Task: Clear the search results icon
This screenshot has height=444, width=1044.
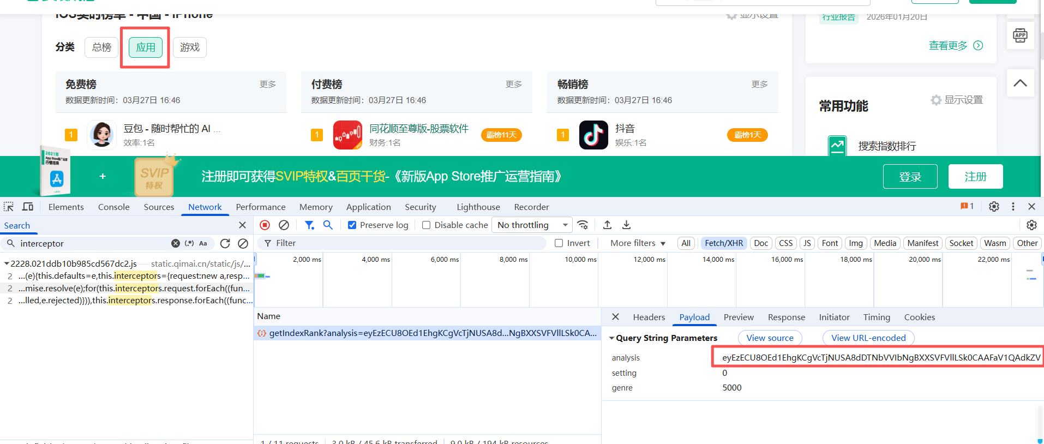Action: (x=243, y=243)
